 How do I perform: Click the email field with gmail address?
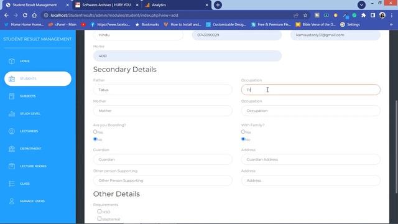point(335,35)
